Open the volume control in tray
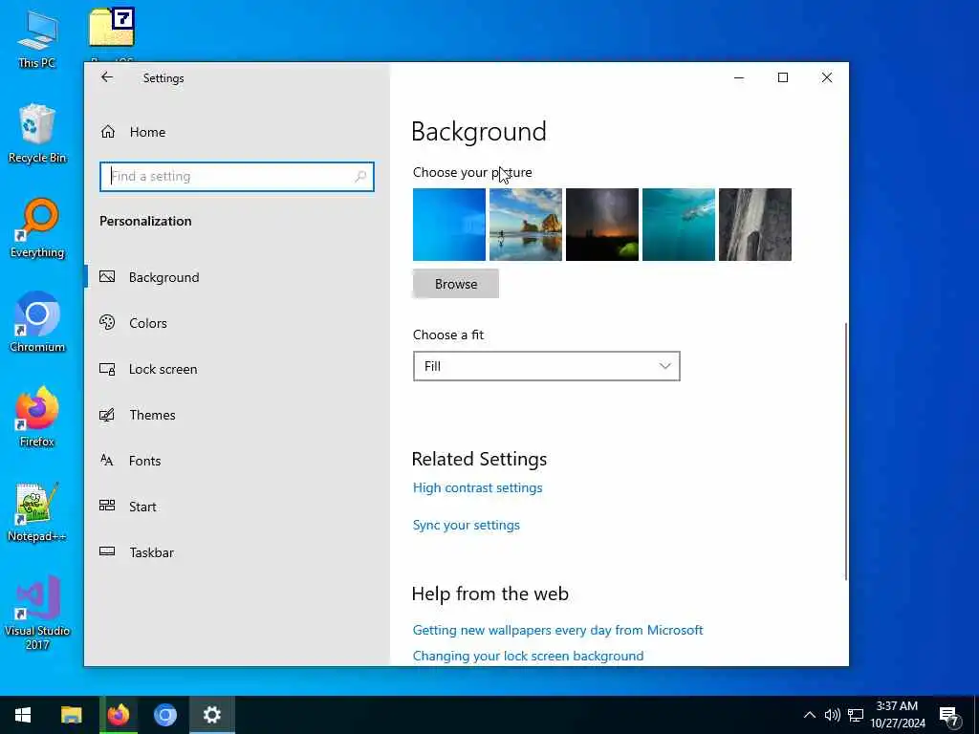 832,715
